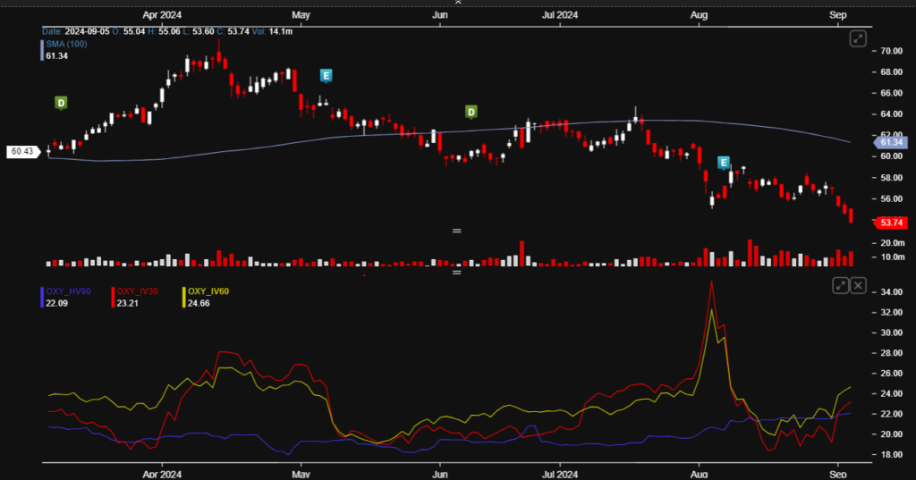Viewport: 916px width, 480px height.
Task: Click Jul 2024 on the top time axis
Action: point(560,15)
